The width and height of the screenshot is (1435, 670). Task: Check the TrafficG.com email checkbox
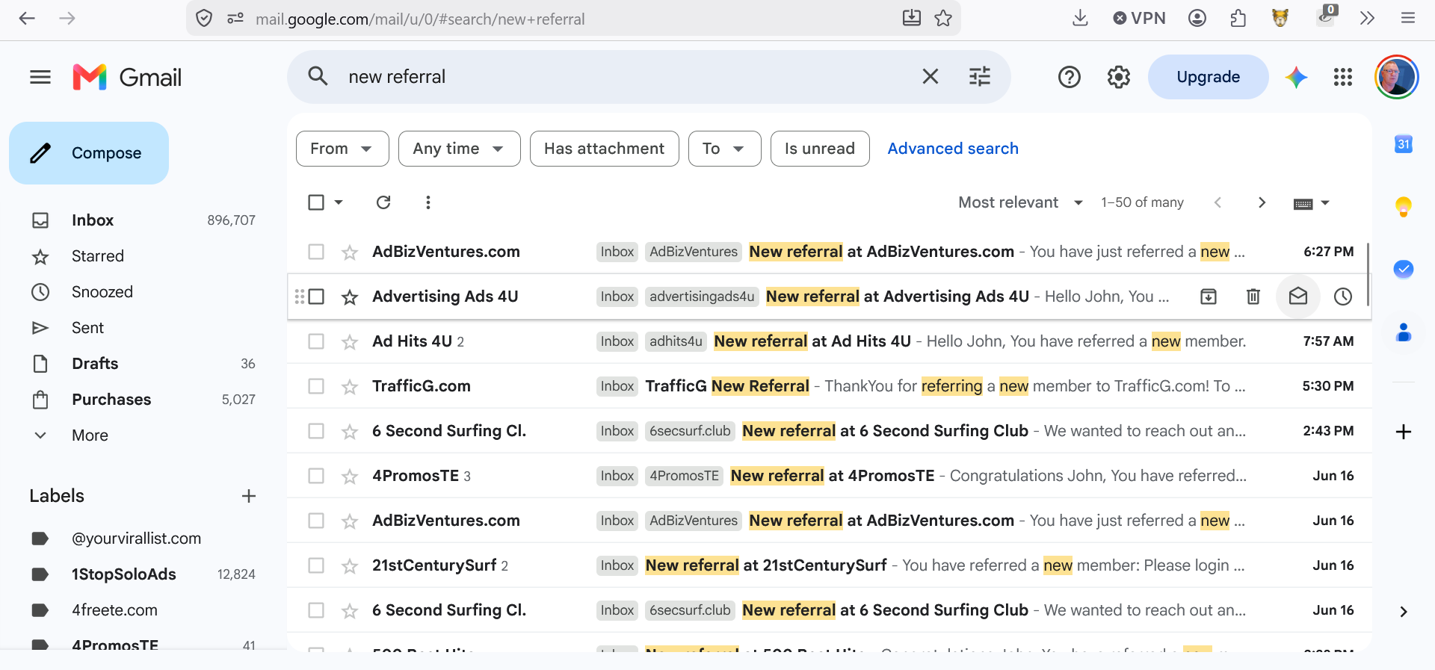pyautogui.click(x=316, y=386)
